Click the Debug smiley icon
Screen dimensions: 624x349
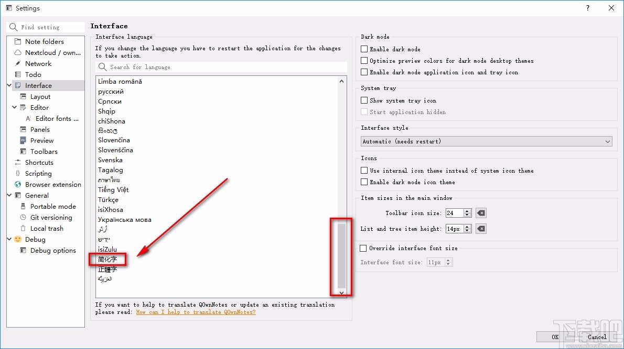(x=17, y=239)
